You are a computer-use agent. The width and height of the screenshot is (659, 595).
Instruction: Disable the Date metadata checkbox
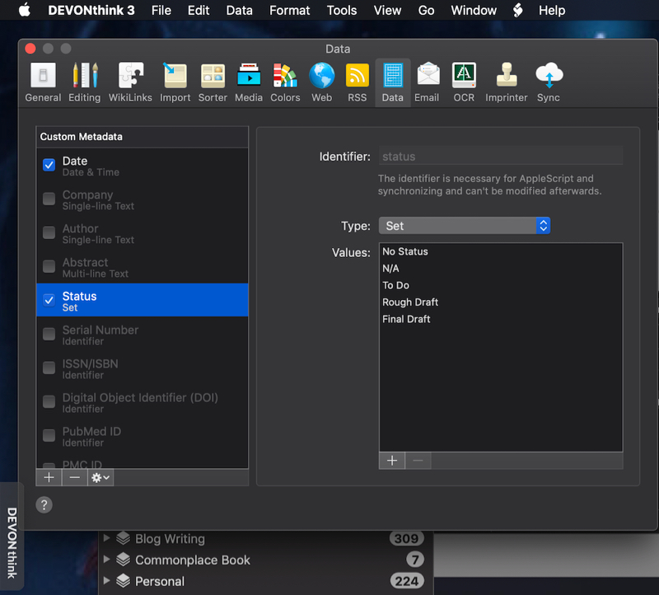(x=49, y=165)
